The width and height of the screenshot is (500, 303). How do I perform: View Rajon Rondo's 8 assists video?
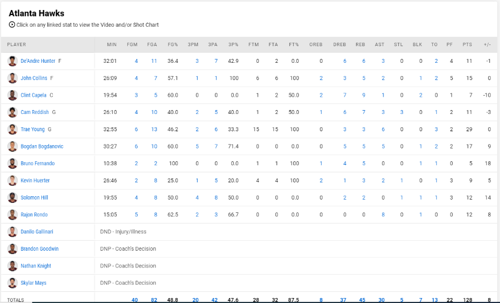[x=383, y=215]
